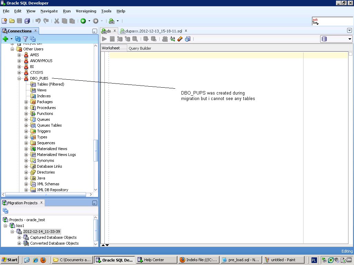
Task: Open a new SQL Worksheet icon
Action: click(112, 21)
